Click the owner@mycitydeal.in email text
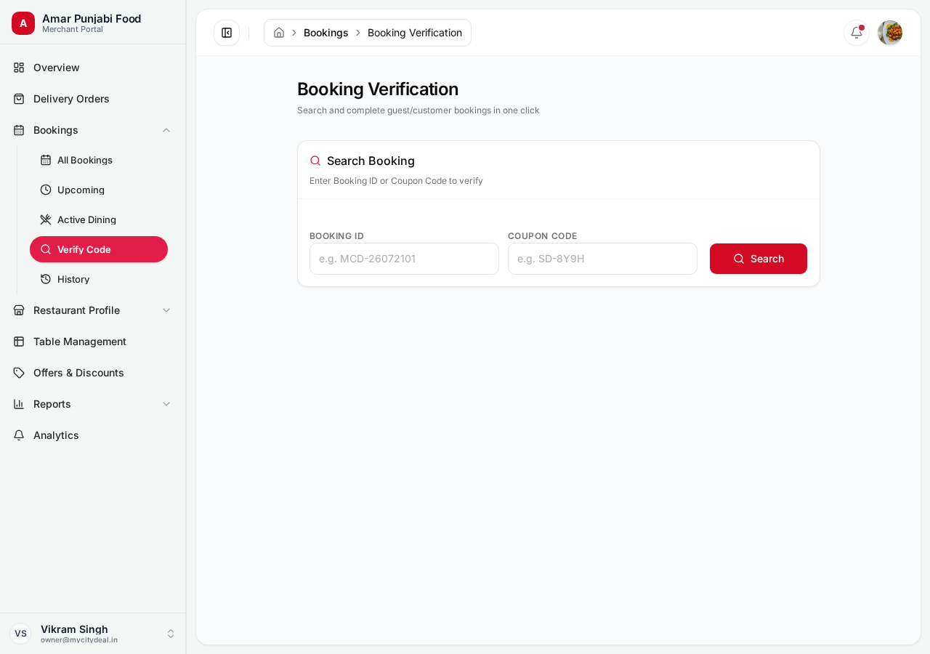Image resolution: width=930 pixels, height=654 pixels. click(79, 640)
